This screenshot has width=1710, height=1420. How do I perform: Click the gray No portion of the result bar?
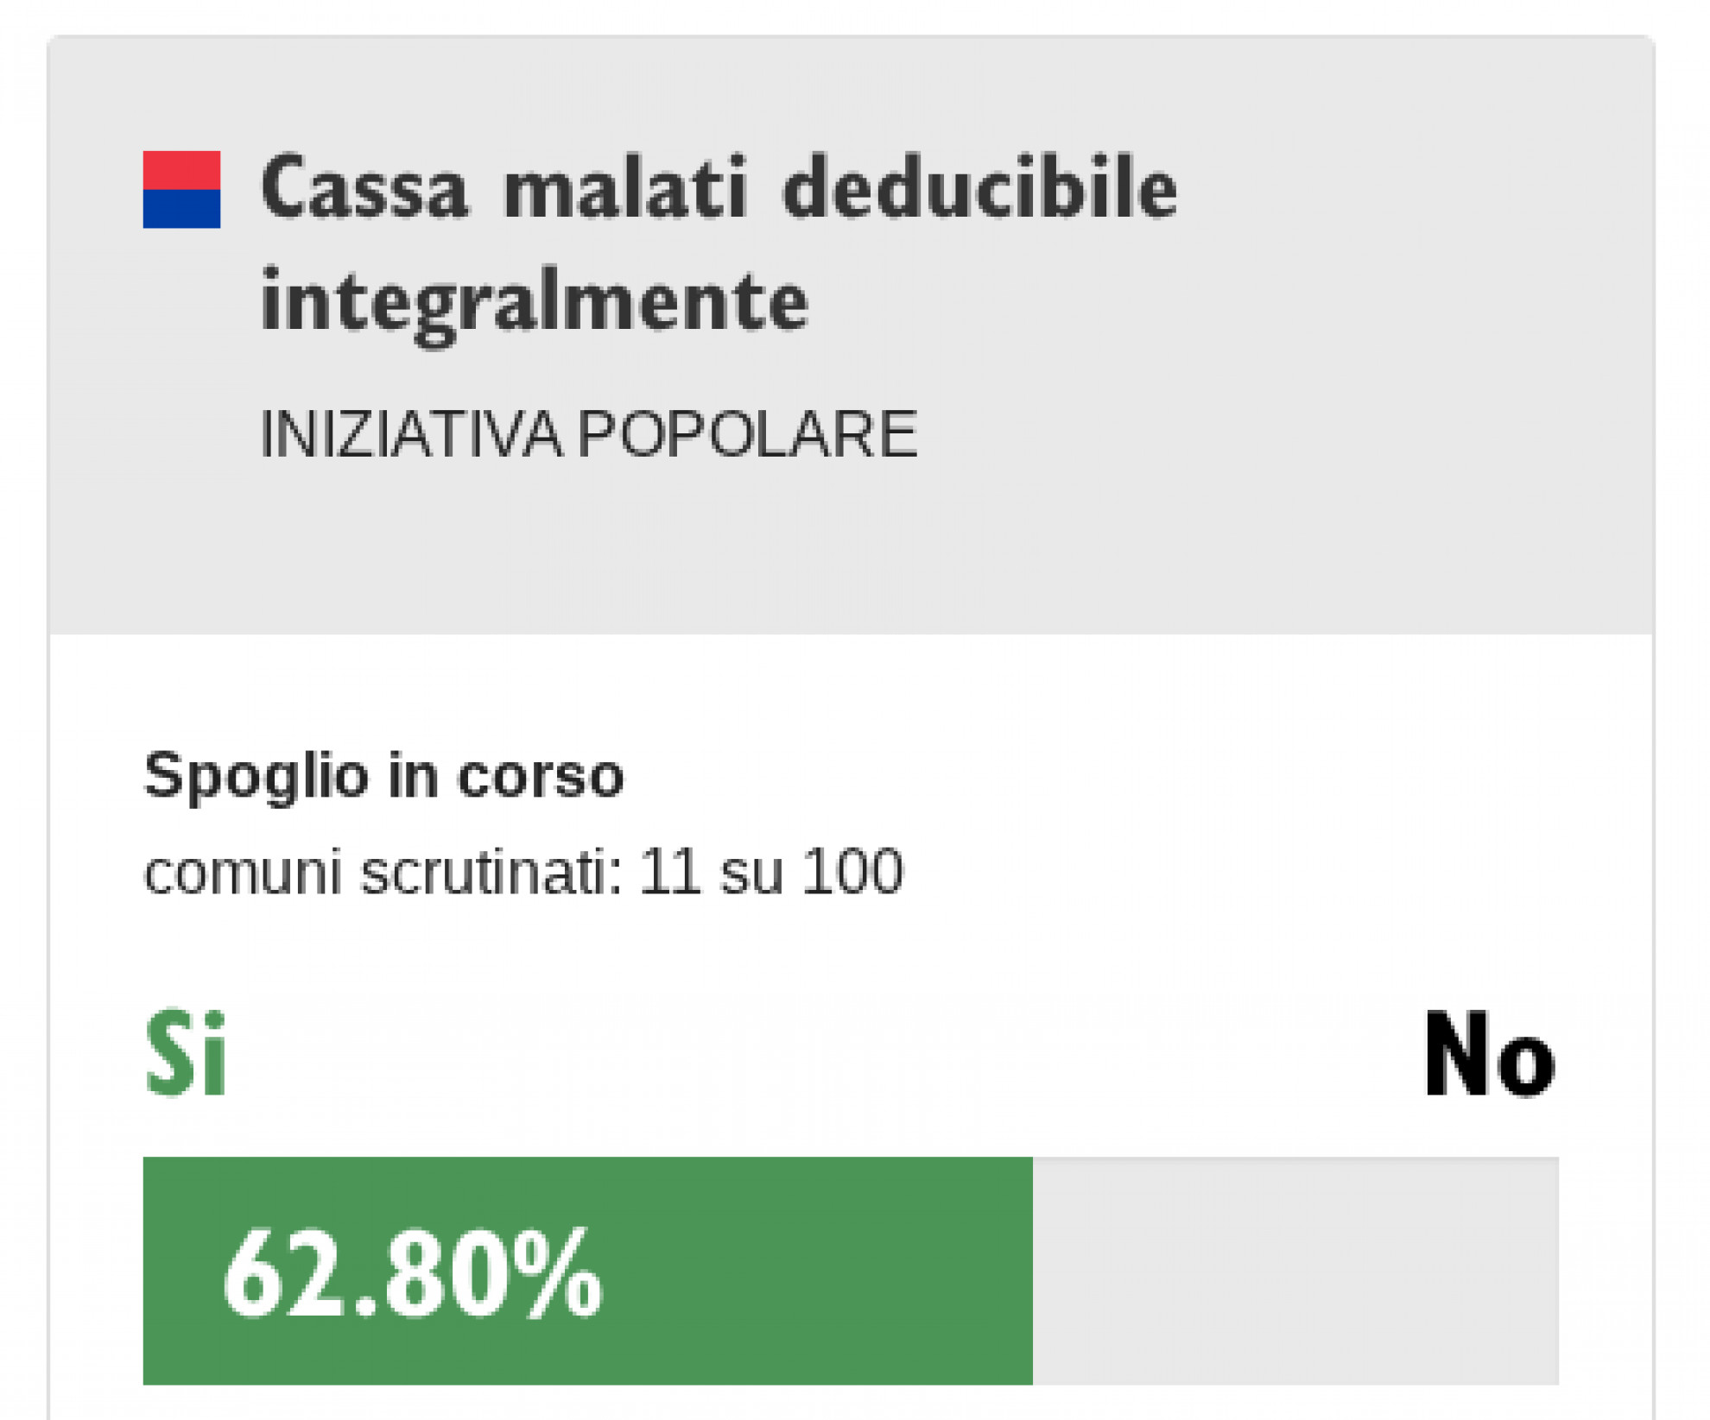click(1295, 1271)
